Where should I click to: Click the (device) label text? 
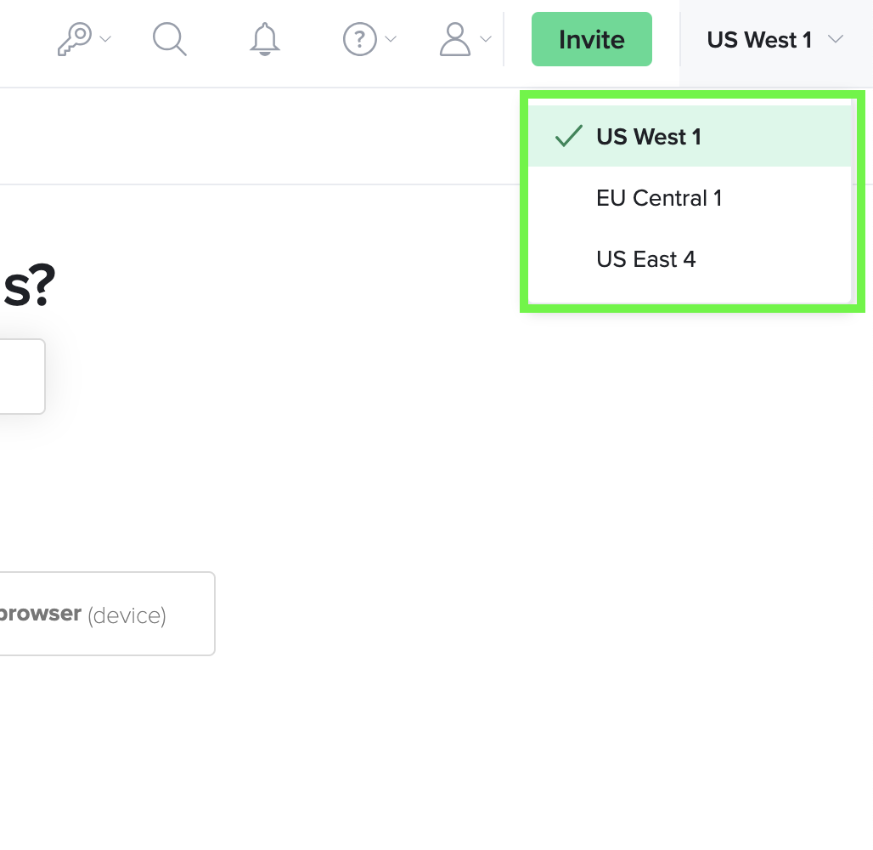pyautogui.click(x=127, y=615)
